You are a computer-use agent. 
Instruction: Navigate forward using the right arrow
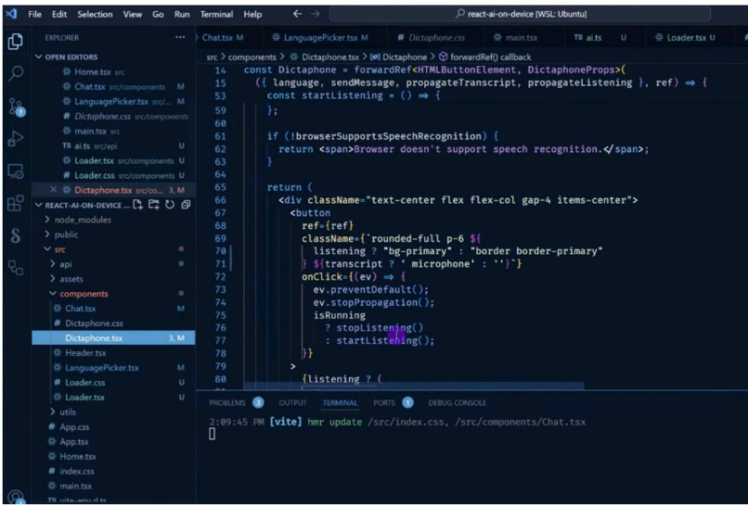click(316, 14)
